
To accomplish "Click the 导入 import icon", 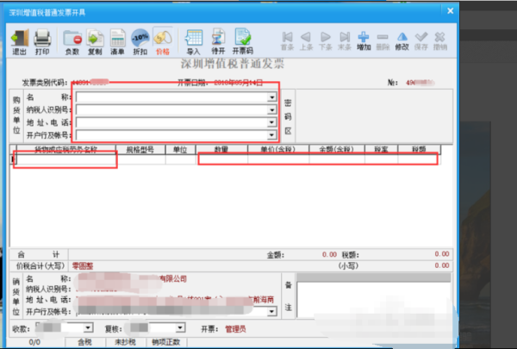I will (x=194, y=42).
